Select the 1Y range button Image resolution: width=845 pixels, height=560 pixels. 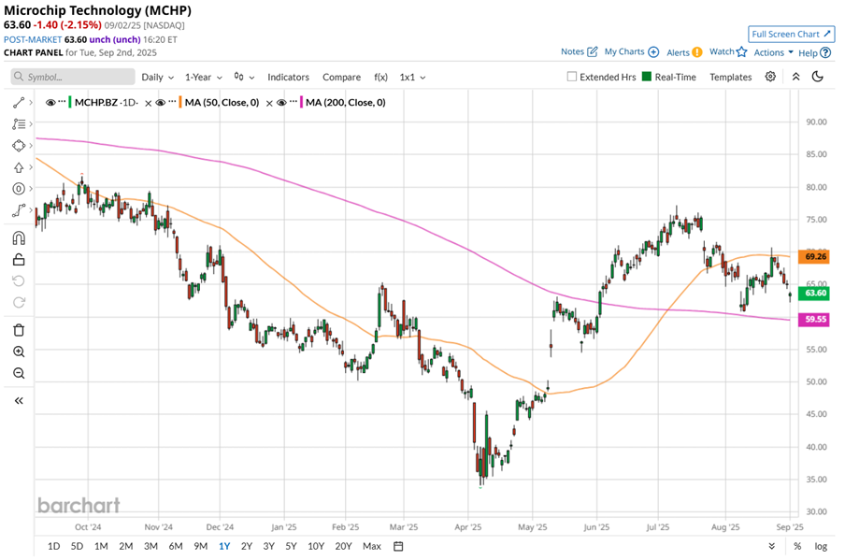tap(224, 546)
